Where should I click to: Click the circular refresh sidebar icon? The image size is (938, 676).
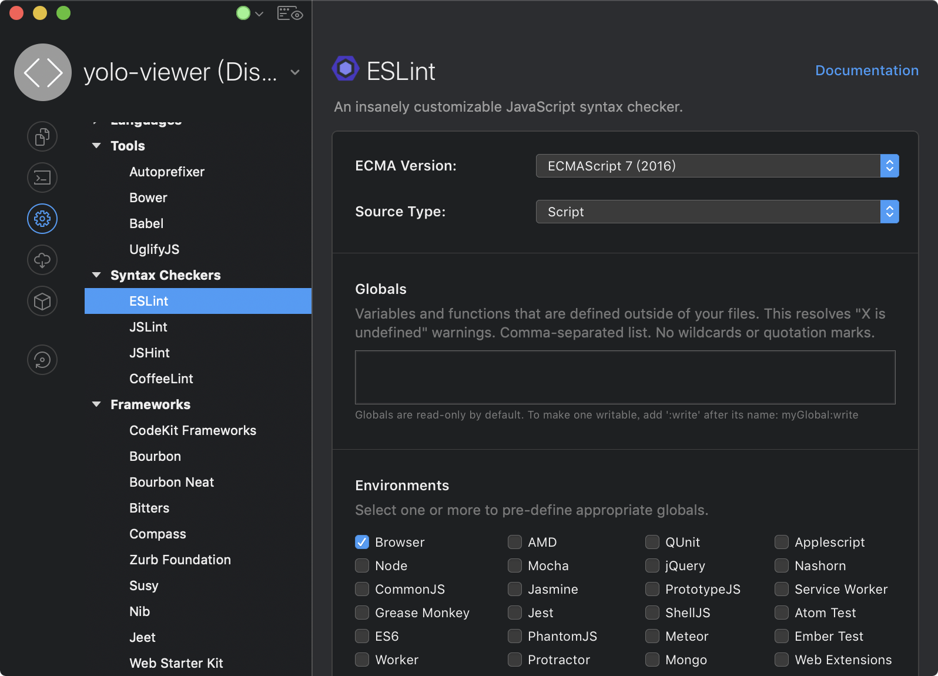tap(42, 360)
